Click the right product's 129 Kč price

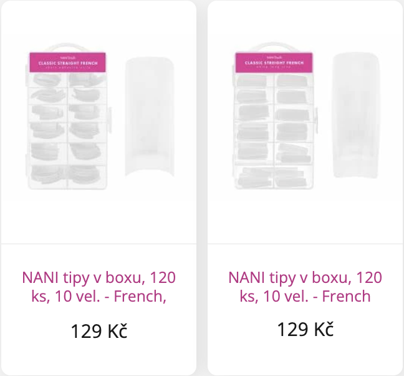[305, 329]
